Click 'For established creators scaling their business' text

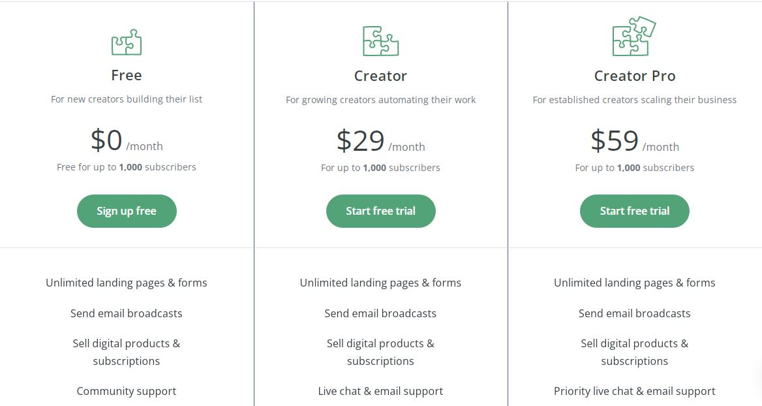[x=635, y=100]
